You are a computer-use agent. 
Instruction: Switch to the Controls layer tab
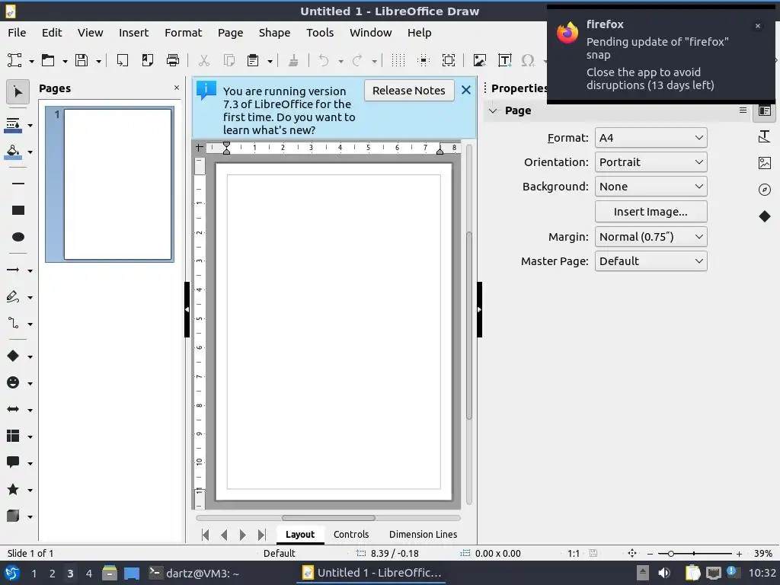[x=351, y=534]
